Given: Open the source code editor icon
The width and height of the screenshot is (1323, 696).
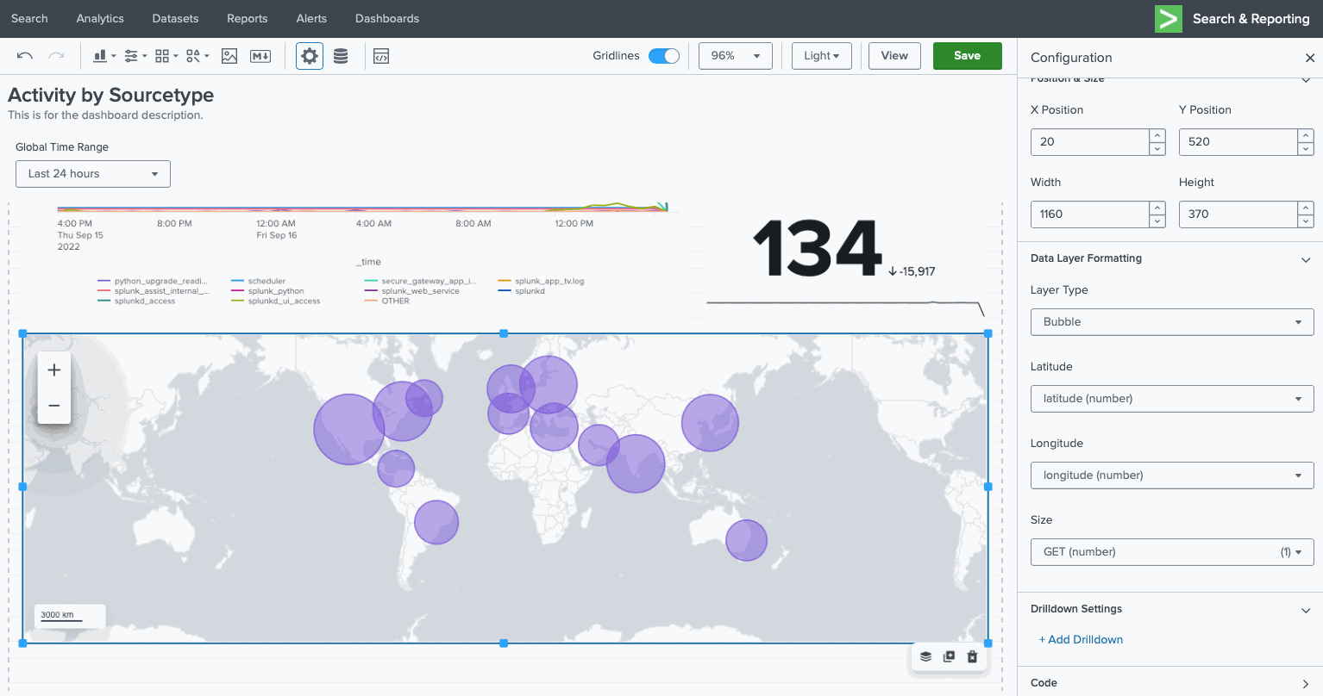Looking at the screenshot, I should tap(381, 56).
